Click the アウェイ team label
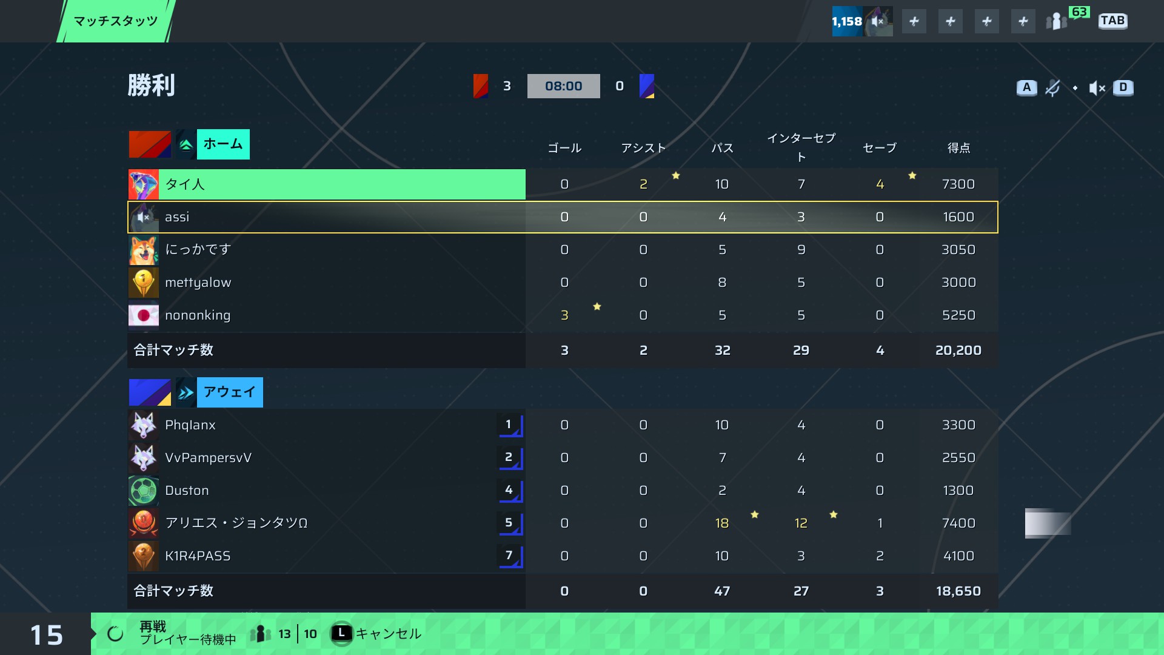Image resolution: width=1164 pixels, height=655 pixels. (x=230, y=392)
